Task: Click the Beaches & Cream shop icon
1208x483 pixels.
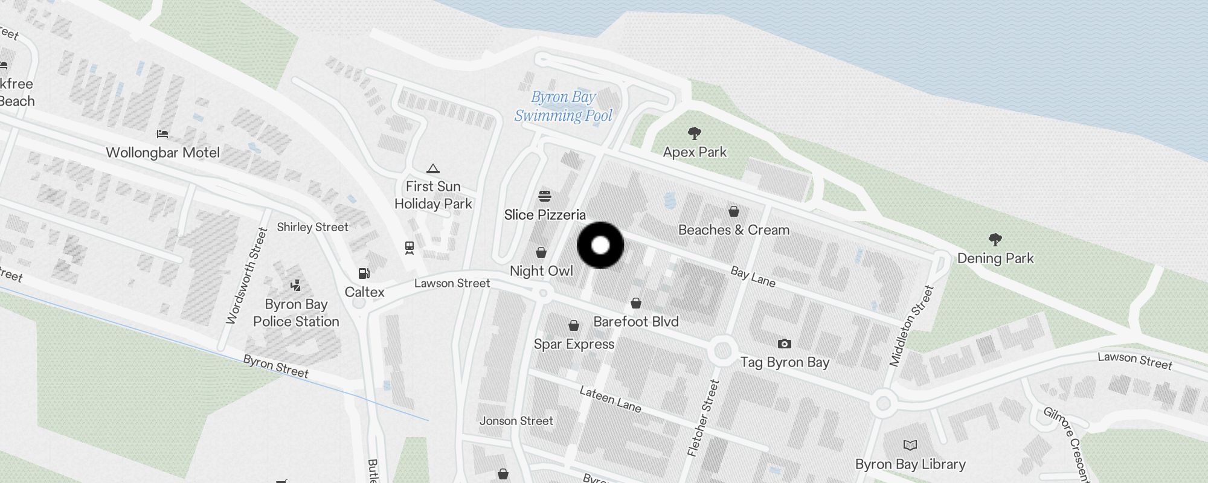Action: click(733, 211)
